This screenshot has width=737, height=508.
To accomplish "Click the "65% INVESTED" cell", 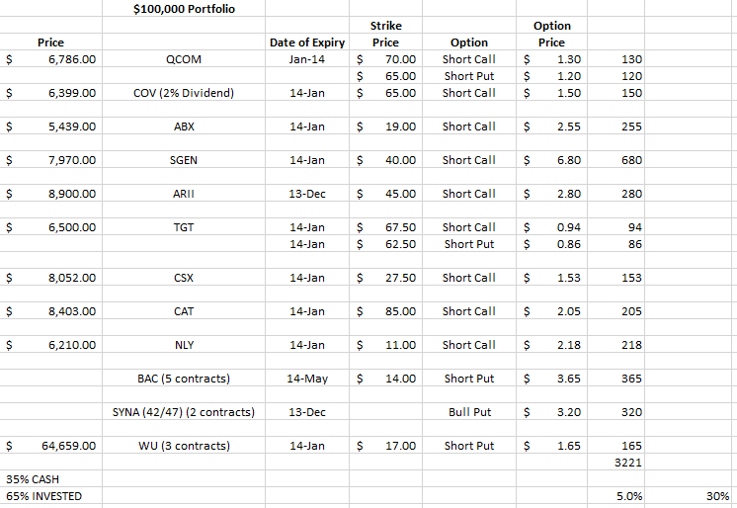I will click(44, 496).
